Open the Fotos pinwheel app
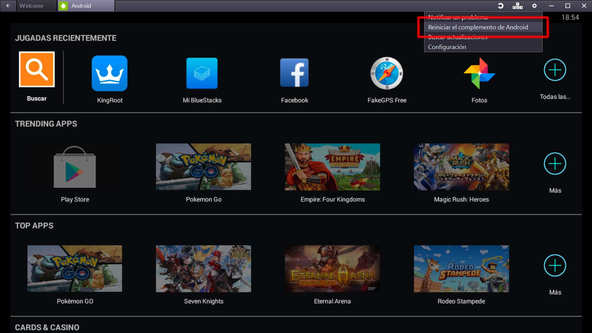 [479, 73]
